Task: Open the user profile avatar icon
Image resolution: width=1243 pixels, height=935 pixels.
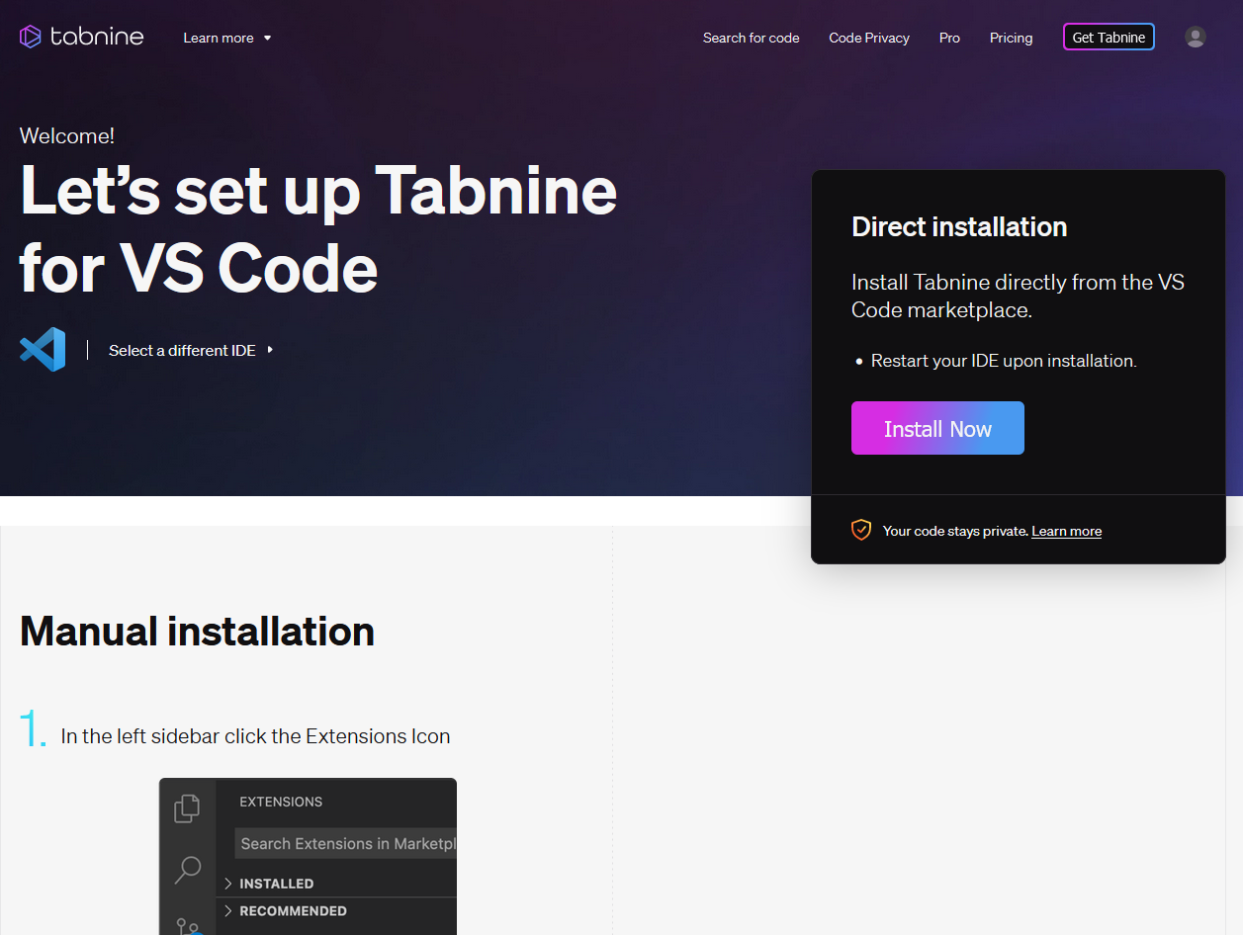Action: click(1195, 36)
